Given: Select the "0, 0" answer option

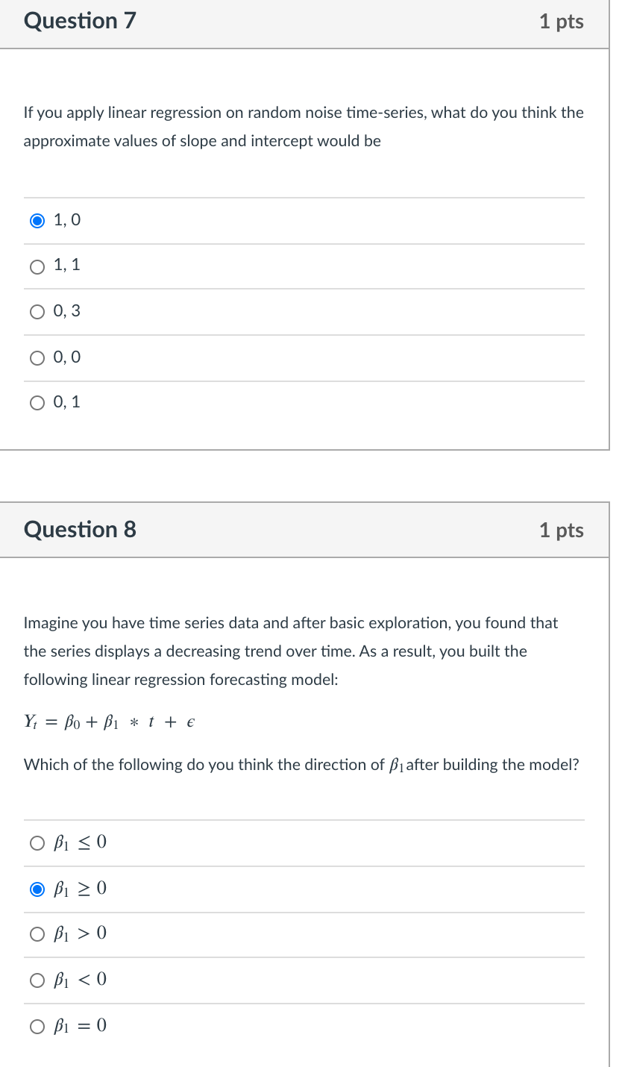Looking at the screenshot, I should (37, 357).
